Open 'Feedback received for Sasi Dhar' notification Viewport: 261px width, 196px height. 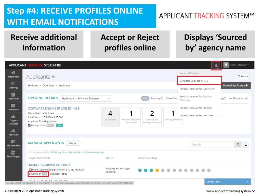tap(199, 108)
